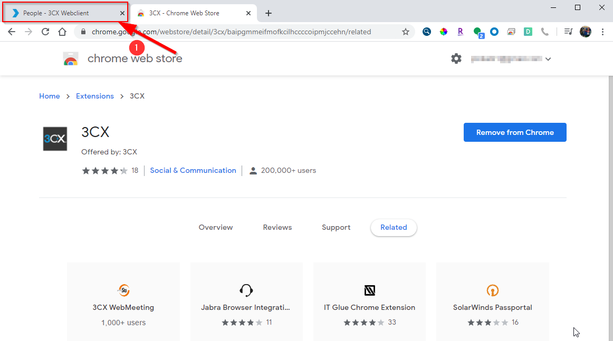Open the Chrome three-dot menu
This screenshot has height=341, width=613.
(602, 32)
